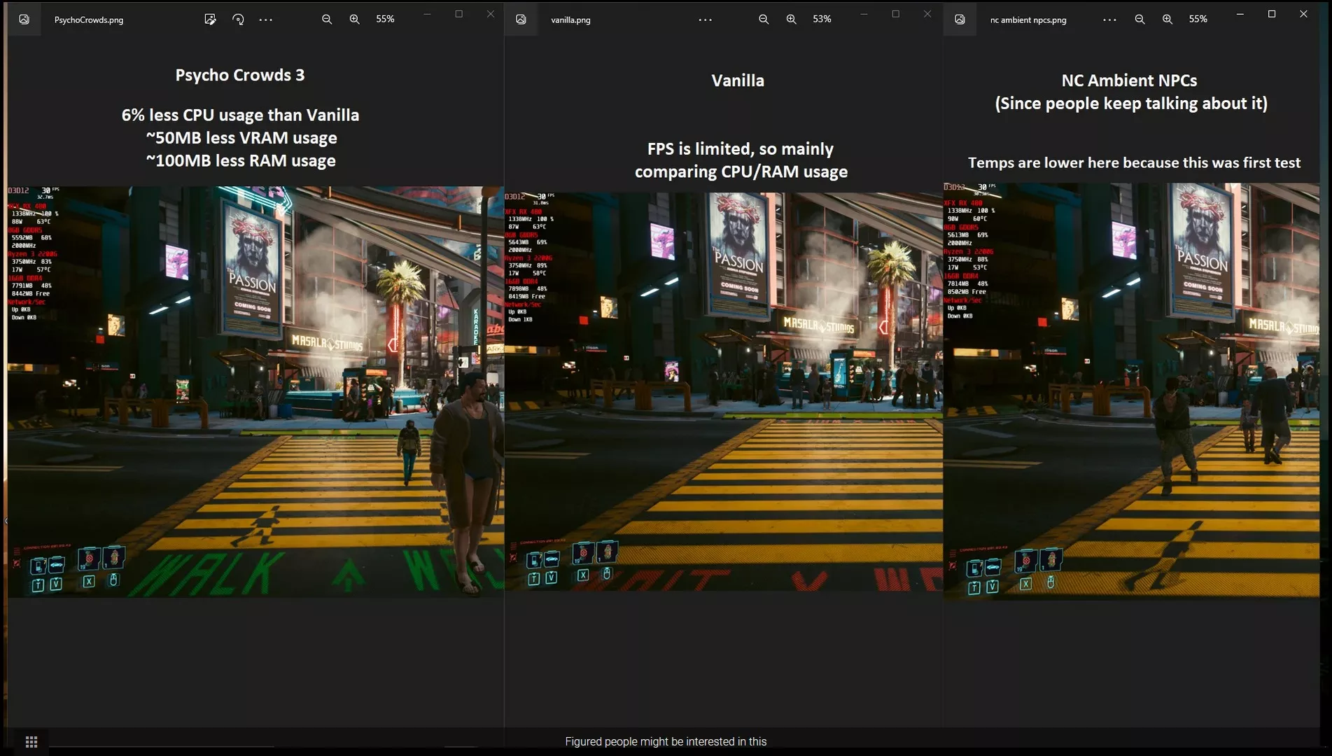
Task: Open image editor in PsychoCrowds.png window
Action: [x=210, y=20]
